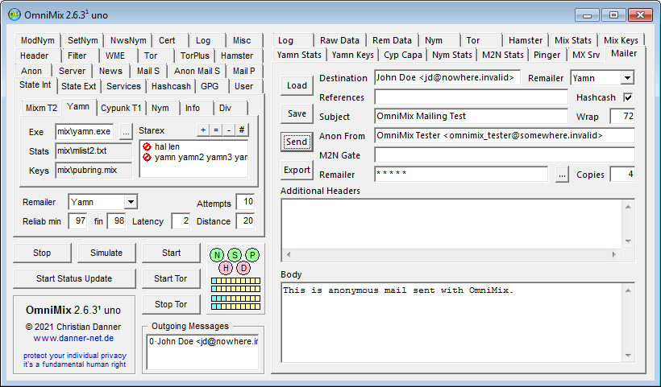Click the pink H status indicator
Viewport: 661px width, 387px height.
226,268
